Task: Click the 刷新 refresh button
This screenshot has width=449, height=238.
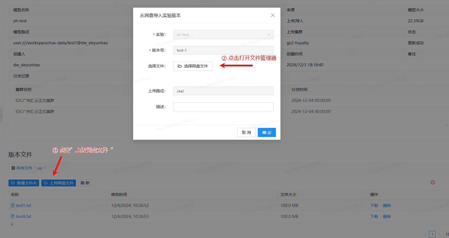Action: [x=85, y=183]
